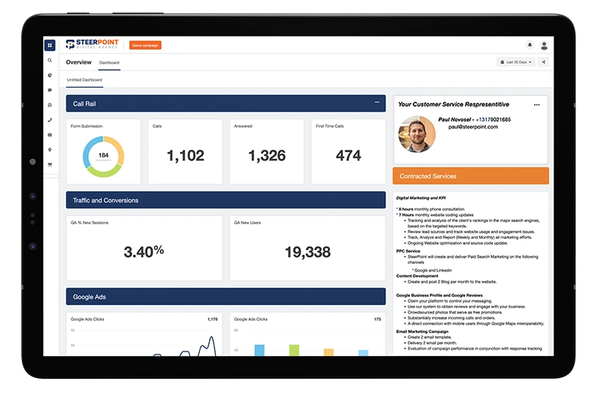
Task: Click 184 in donut chart center
Action: coord(103,155)
